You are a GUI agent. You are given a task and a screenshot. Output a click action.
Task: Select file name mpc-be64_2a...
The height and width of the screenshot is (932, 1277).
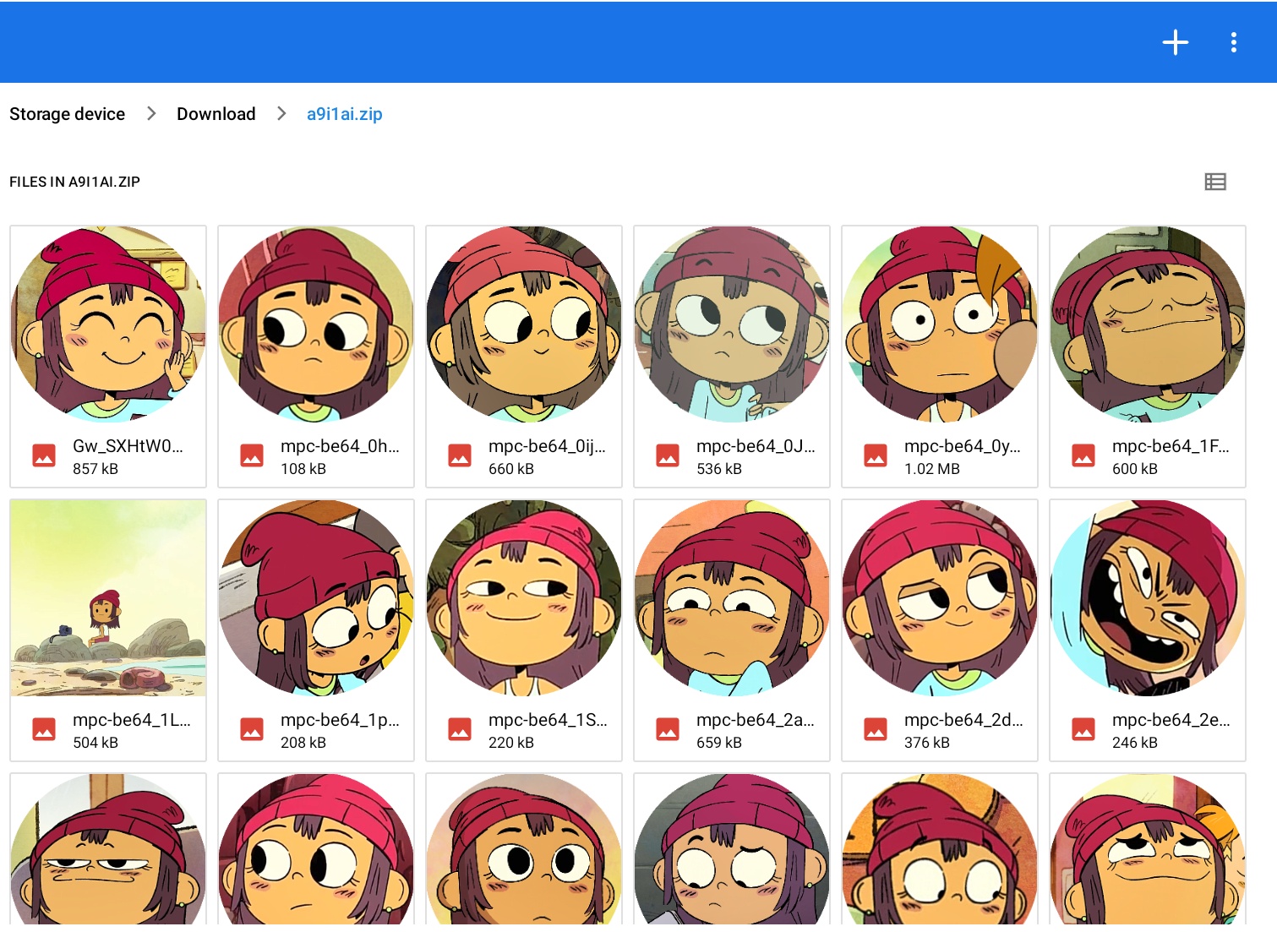[x=756, y=720]
